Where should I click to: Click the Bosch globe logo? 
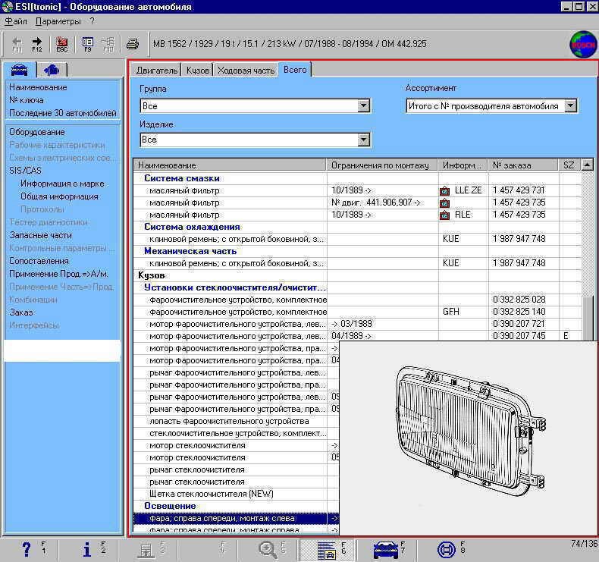point(582,43)
